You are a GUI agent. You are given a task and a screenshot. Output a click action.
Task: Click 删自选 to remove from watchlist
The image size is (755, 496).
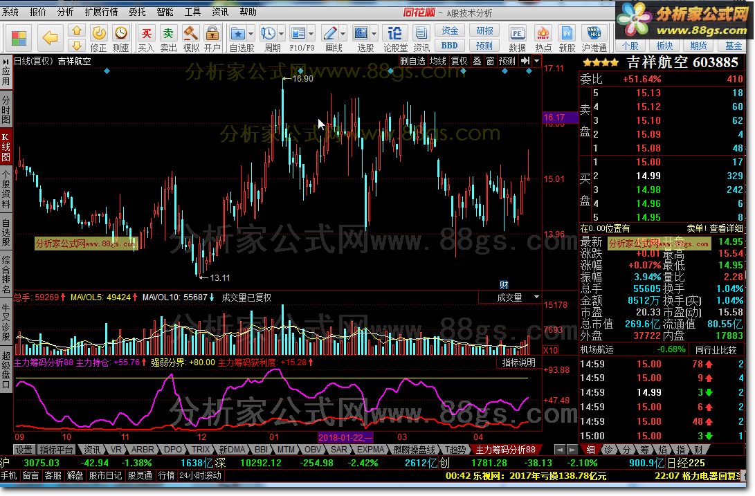pyautogui.click(x=412, y=61)
